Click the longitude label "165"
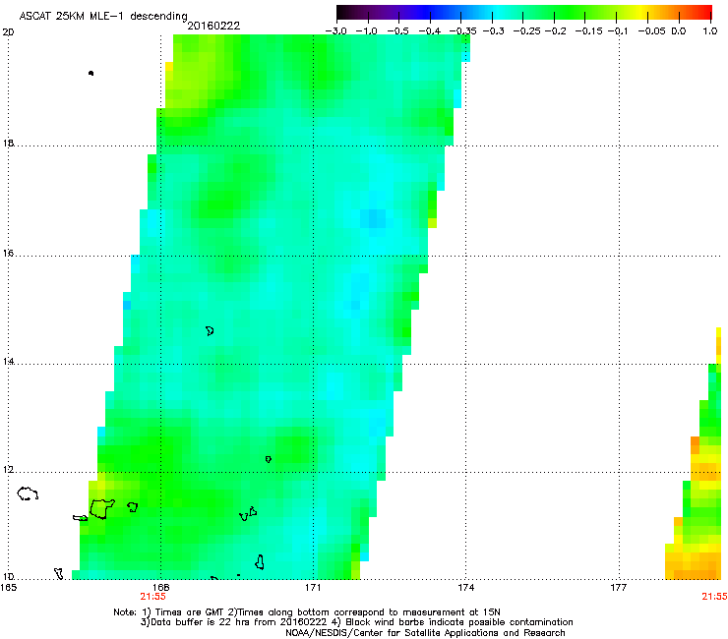The height and width of the screenshot is (639, 728). [x=8, y=588]
